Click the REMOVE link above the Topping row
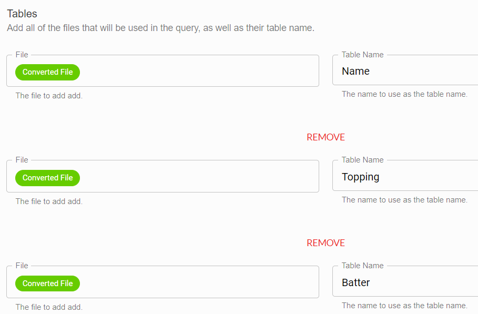Viewport: 478px width, 314px height. 326,137
